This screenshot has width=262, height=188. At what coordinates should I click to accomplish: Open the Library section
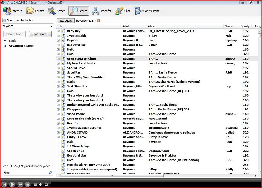(35, 11)
